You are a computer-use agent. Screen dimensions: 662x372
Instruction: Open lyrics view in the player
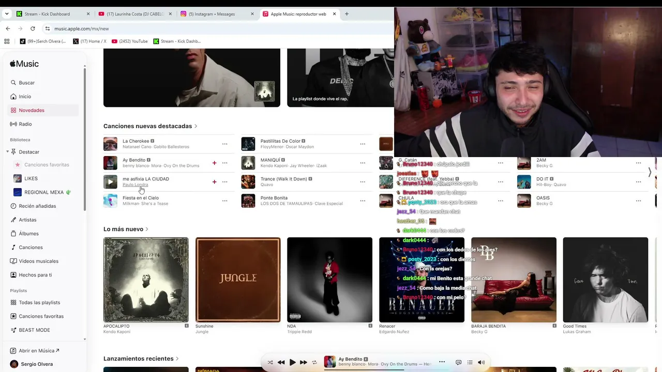point(458,363)
